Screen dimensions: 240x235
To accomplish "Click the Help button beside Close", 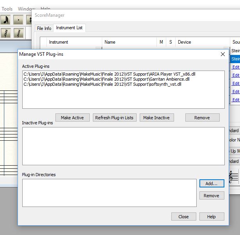I will coord(212,217).
